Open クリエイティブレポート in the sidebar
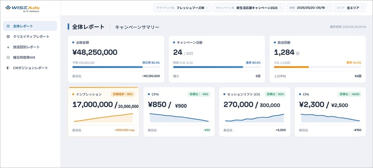This screenshot has width=373, height=168. click(30, 36)
